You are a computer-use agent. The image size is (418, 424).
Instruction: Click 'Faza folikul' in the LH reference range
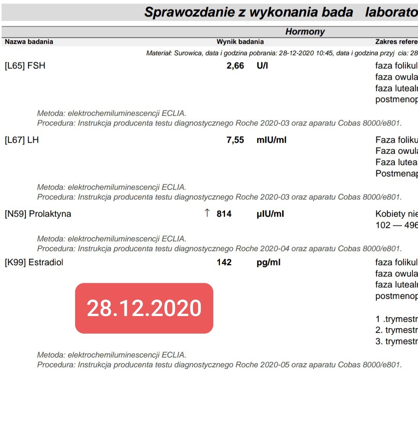[396, 140]
